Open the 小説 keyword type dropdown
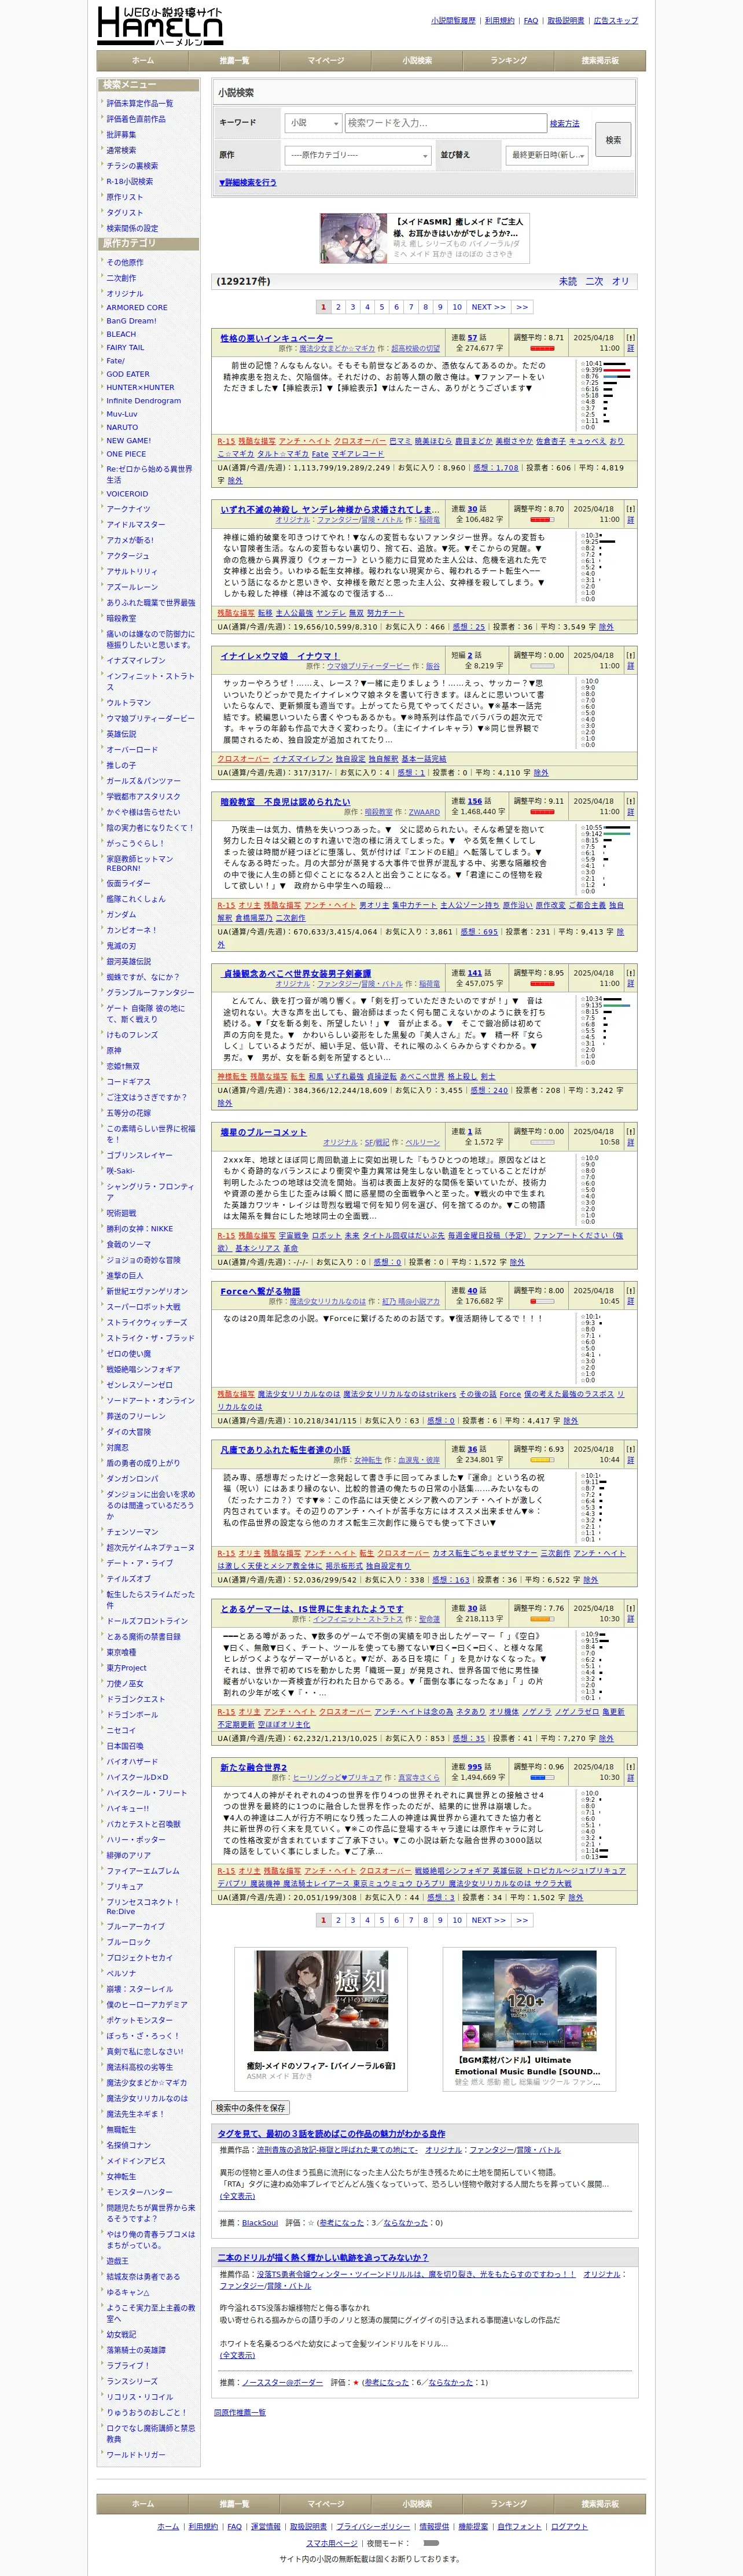Screen dimensions: 743x2576 tap(313, 123)
